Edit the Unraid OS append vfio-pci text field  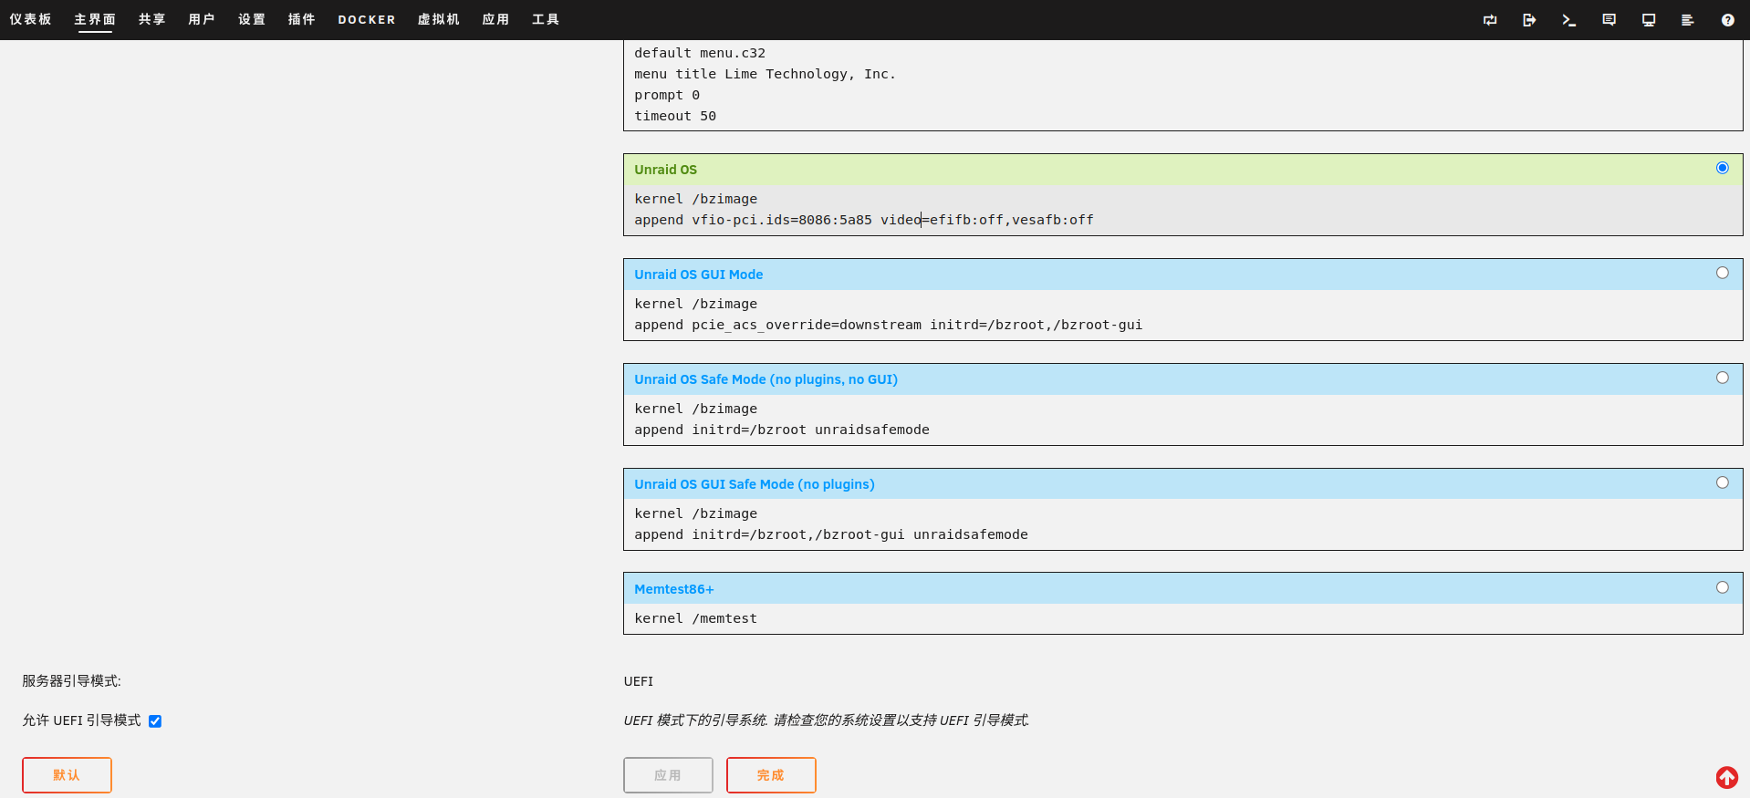[1182, 210]
